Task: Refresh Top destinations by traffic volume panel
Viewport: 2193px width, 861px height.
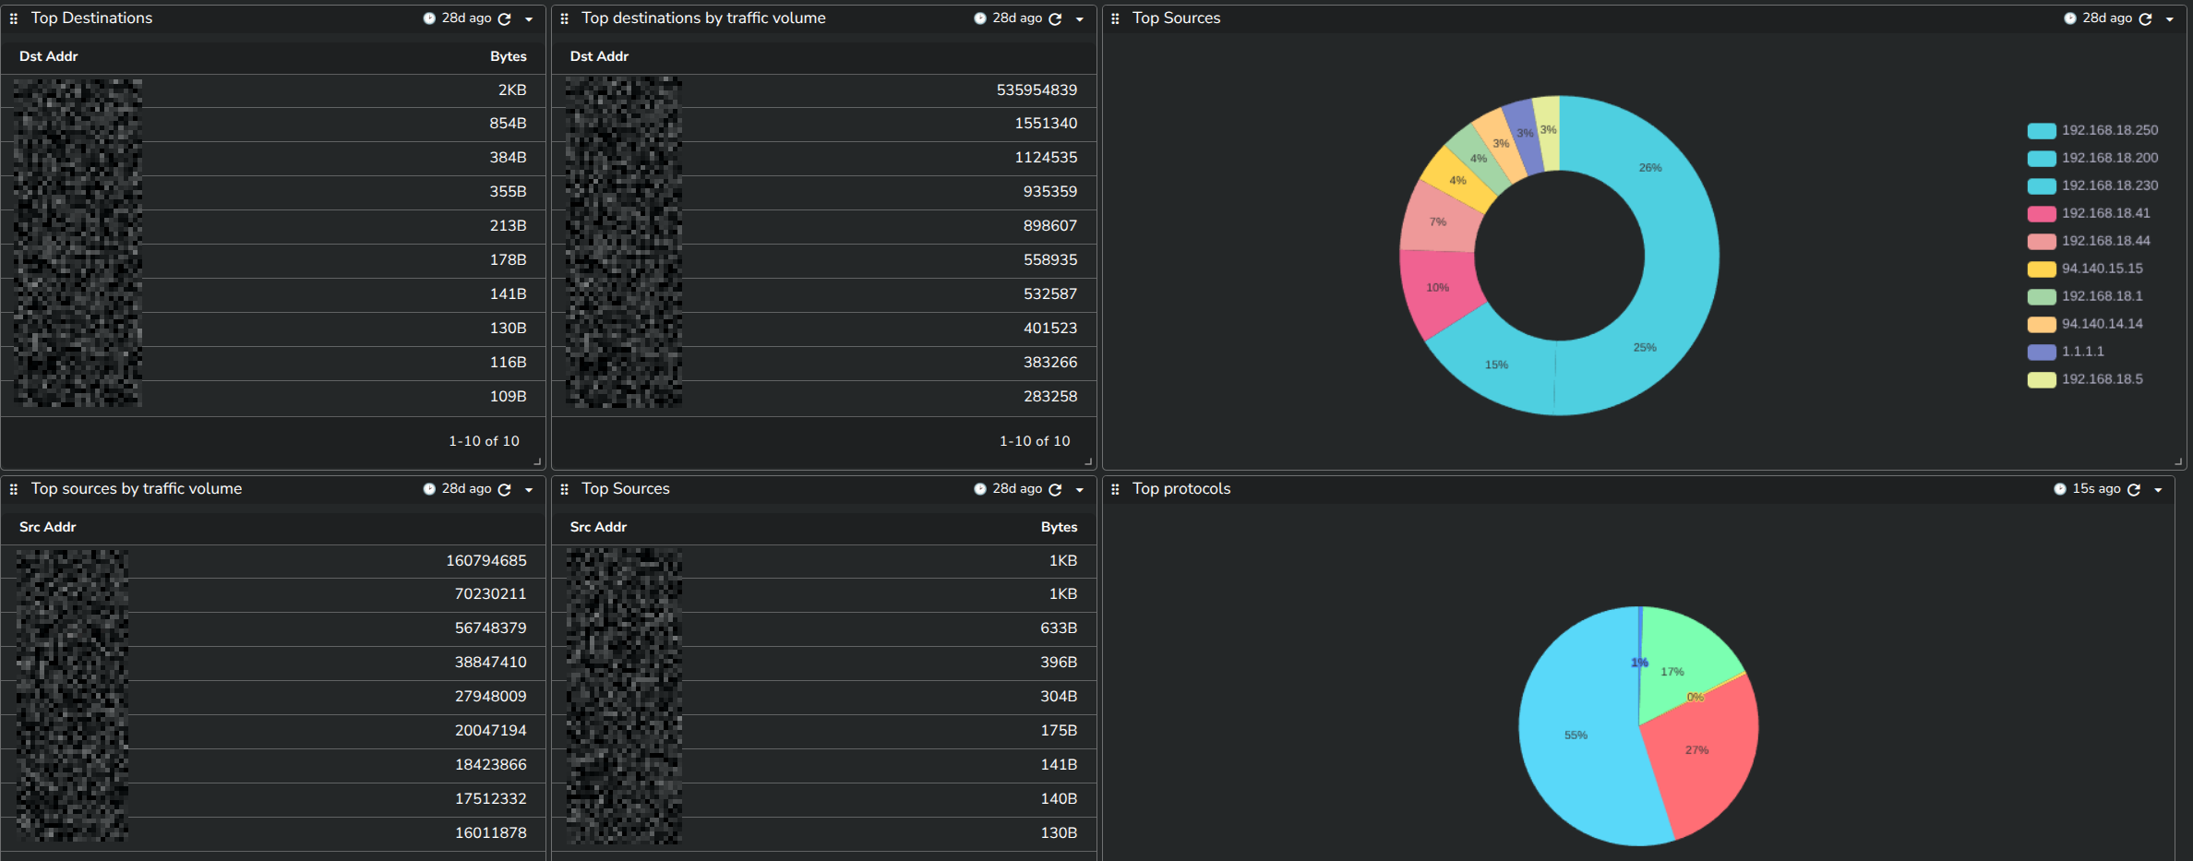Action: [x=1055, y=18]
